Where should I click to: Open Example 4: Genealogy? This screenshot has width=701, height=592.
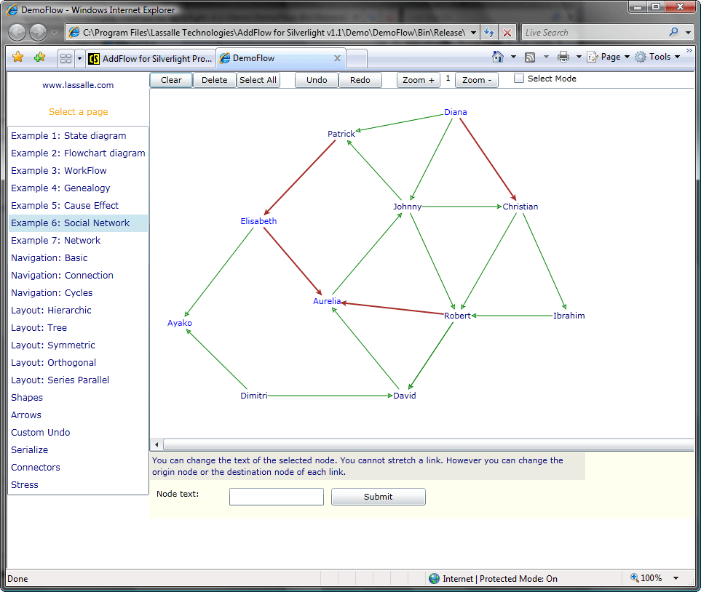click(x=59, y=188)
